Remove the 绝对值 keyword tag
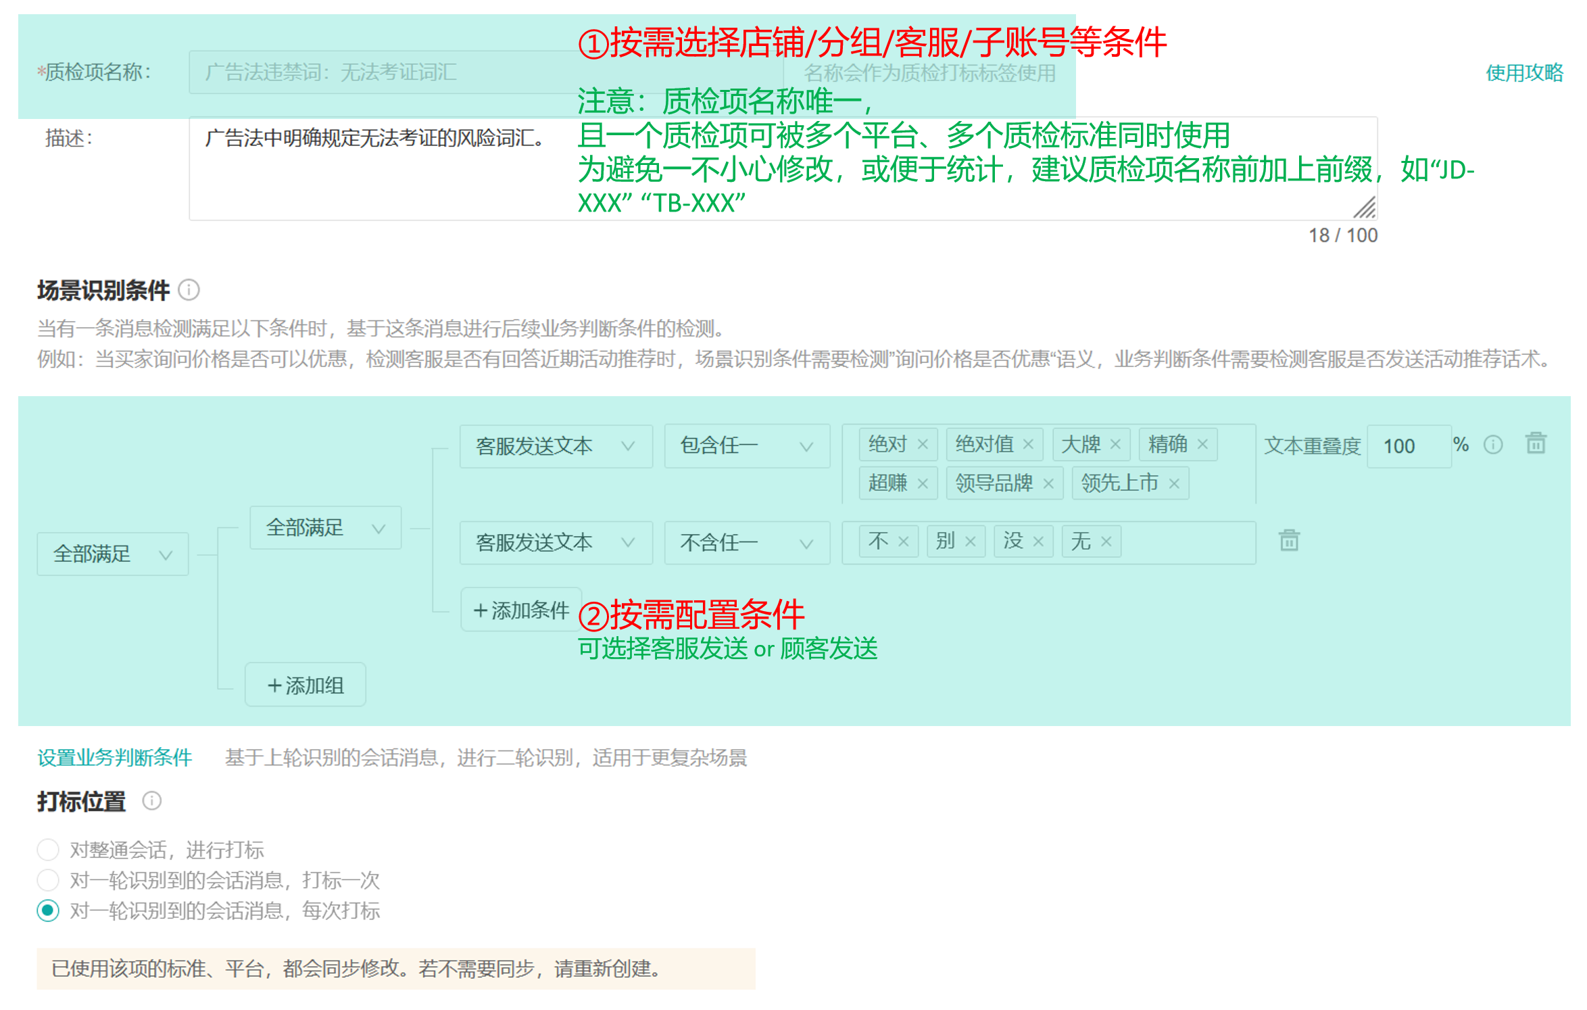The height and width of the screenshot is (1010, 1587). 1028,444
